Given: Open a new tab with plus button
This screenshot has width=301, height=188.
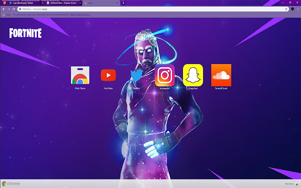Looking at the screenshot, I should pyautogui.click(x=123, y=3).
